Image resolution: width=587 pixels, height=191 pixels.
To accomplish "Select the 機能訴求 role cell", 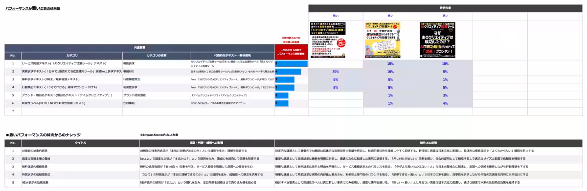I will tap(157, 64).
